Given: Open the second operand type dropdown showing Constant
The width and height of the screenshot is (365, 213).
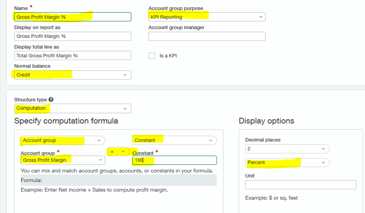Looking at the screenshot, I should click(x=174, y=141).
